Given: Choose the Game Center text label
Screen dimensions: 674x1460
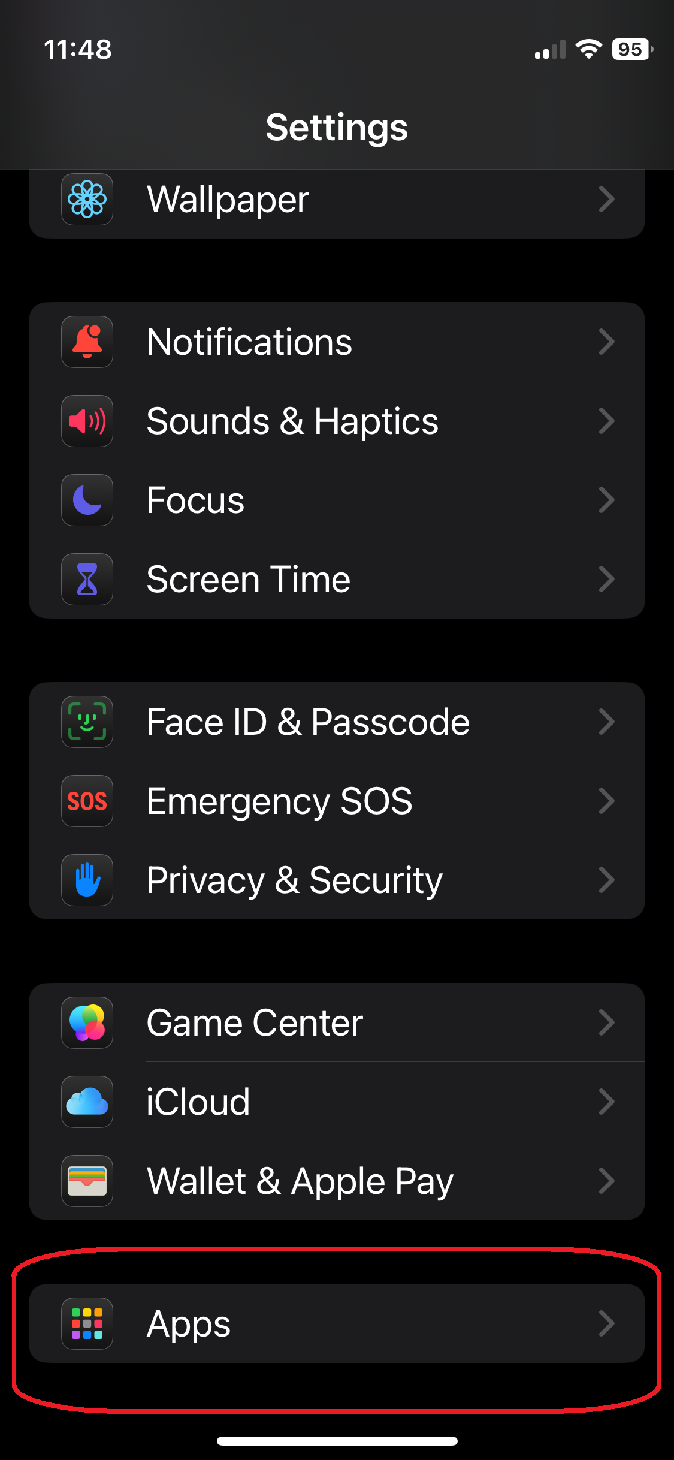Looking at the screenshot, I should pos(255,1022).
